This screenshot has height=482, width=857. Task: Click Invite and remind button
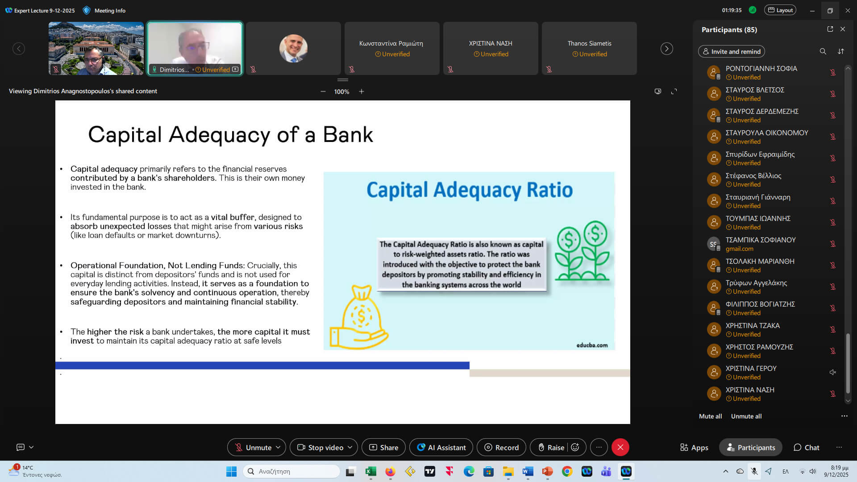click(731, 51)
